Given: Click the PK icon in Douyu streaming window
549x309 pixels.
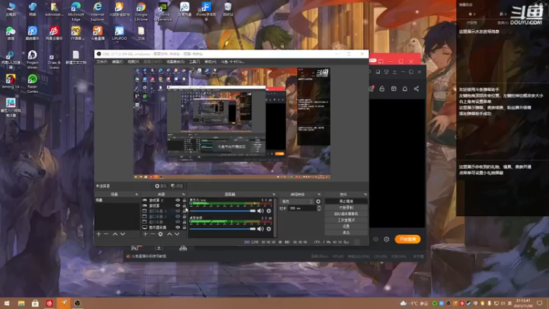Looking at the screenshot, I should point(135,248).
